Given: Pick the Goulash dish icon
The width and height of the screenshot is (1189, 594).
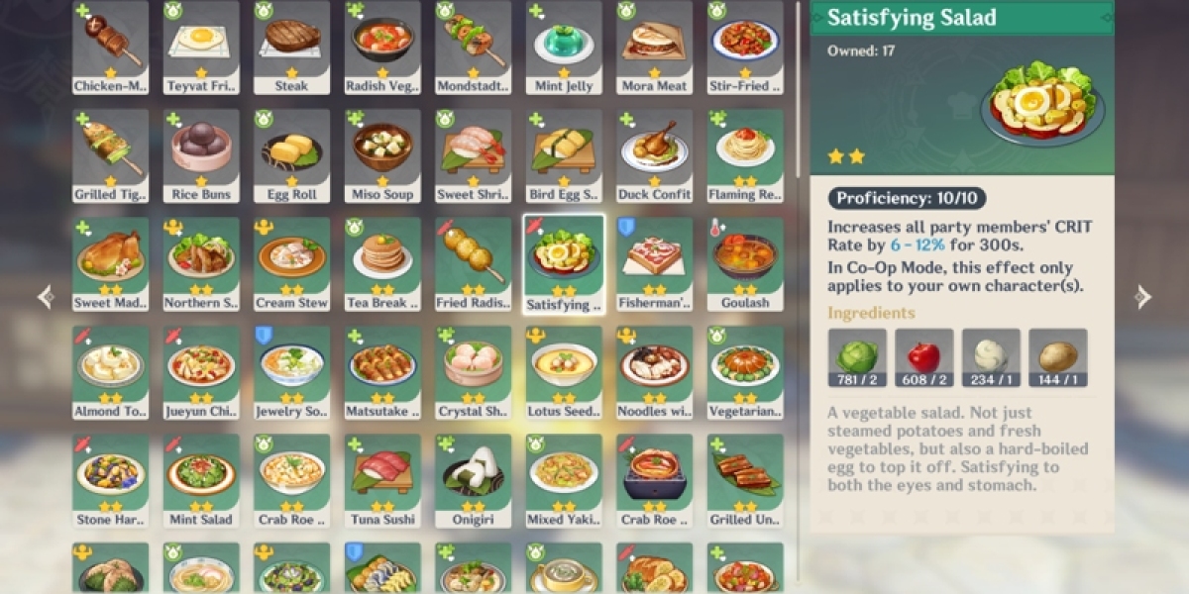Looking at the screenshot, I should [x=745, y=264].
